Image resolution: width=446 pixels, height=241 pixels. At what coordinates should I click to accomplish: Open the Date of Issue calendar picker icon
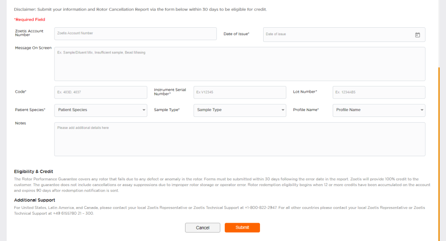tap(417, 35)
